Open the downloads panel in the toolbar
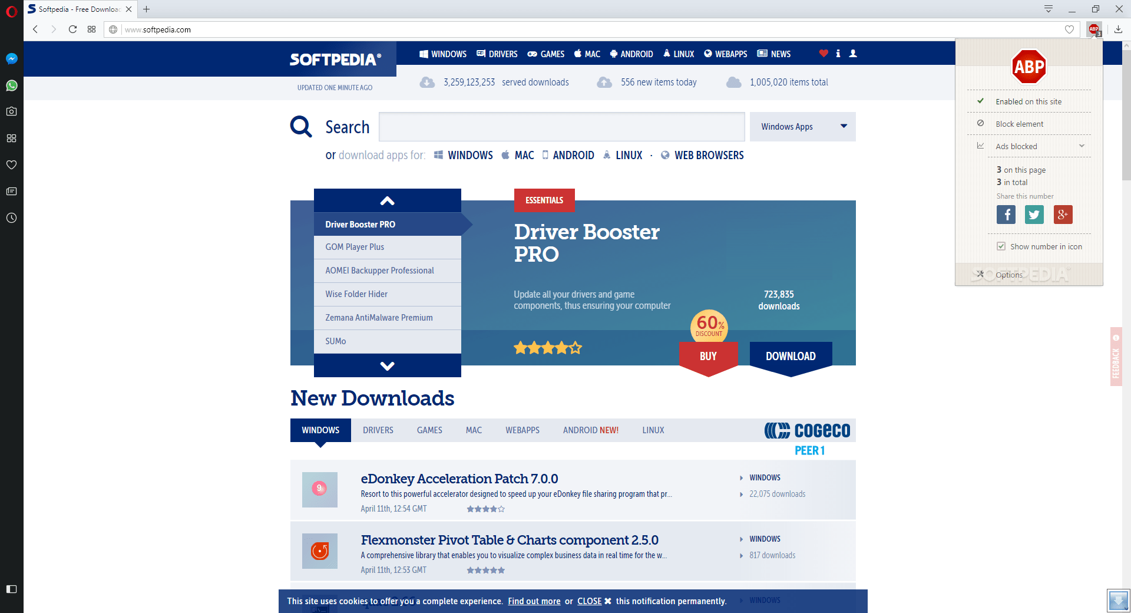Image resolution: width=1131 pixels, height=613 pixels. (x=1118, y=29)
